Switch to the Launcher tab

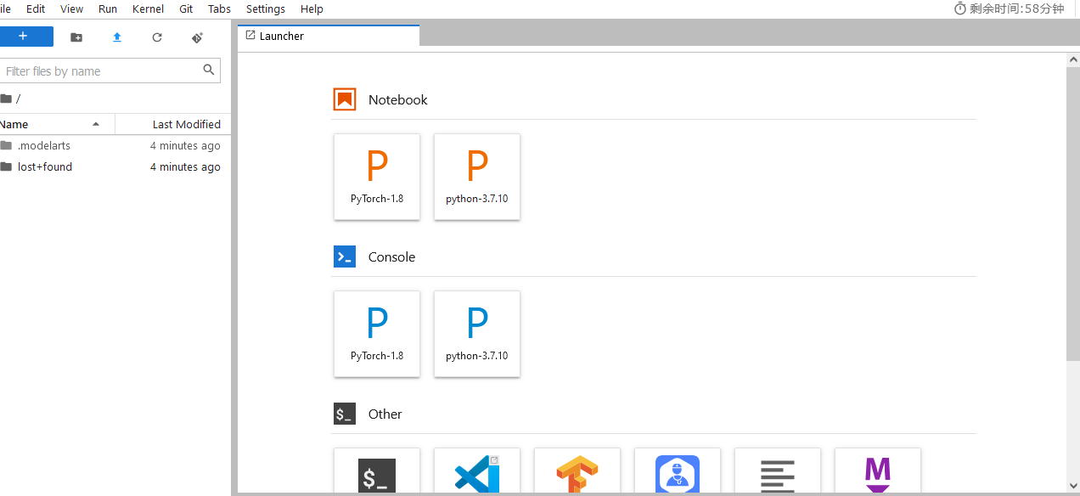(x=329, y=36)
